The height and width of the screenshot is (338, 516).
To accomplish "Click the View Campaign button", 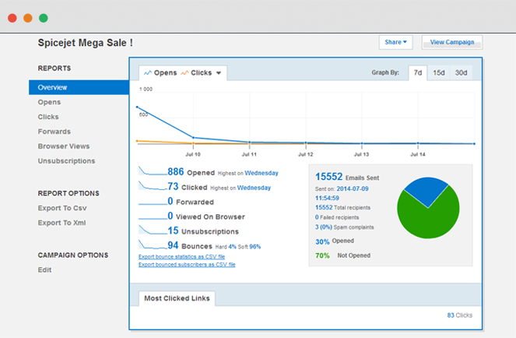I will [x=452, y=42].
